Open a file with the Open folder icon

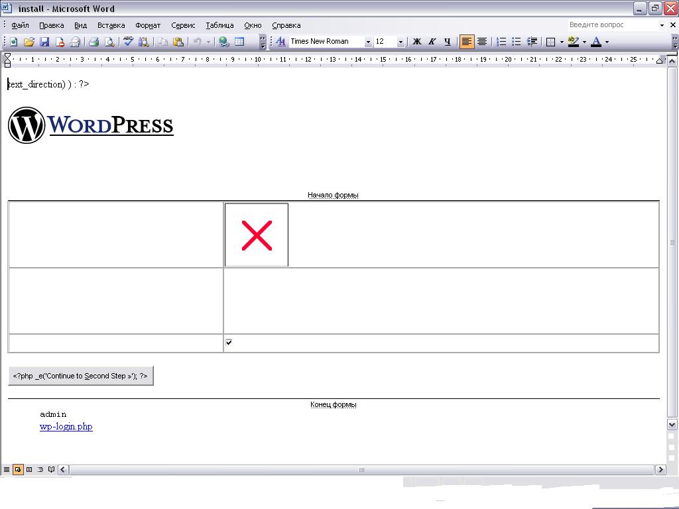[x=29, y=42]
